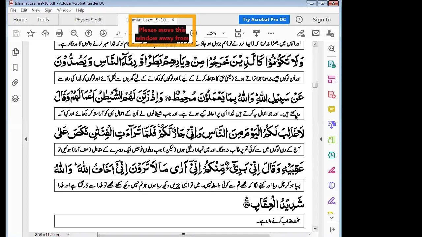Image resolution: width=422 pixels, height=237 pixels.
Task: Open the Comment tool in right pane
Action: click(331, 109)
